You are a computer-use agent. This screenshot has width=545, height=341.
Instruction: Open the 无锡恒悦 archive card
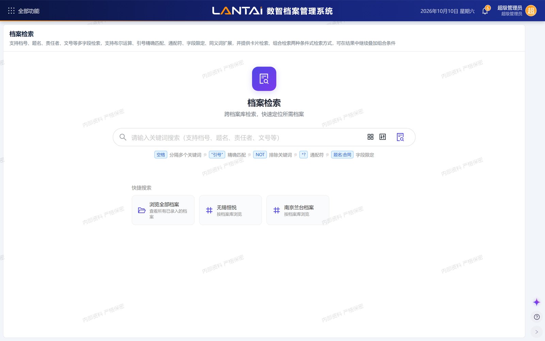click(230, 210)
